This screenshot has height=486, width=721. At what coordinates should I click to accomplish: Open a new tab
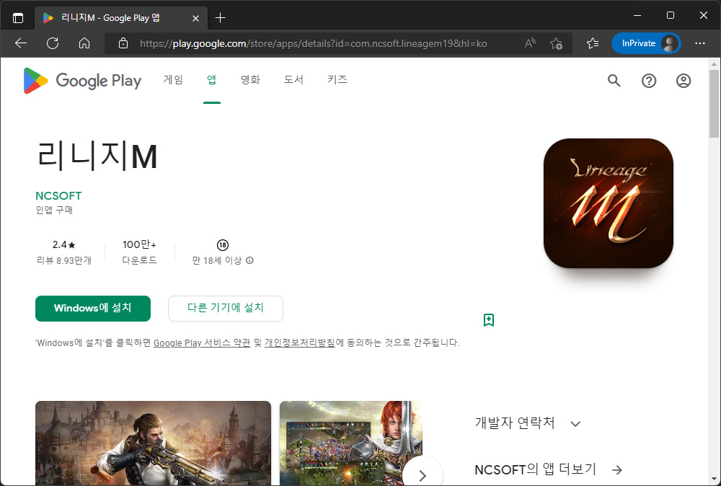coord(220,18)
